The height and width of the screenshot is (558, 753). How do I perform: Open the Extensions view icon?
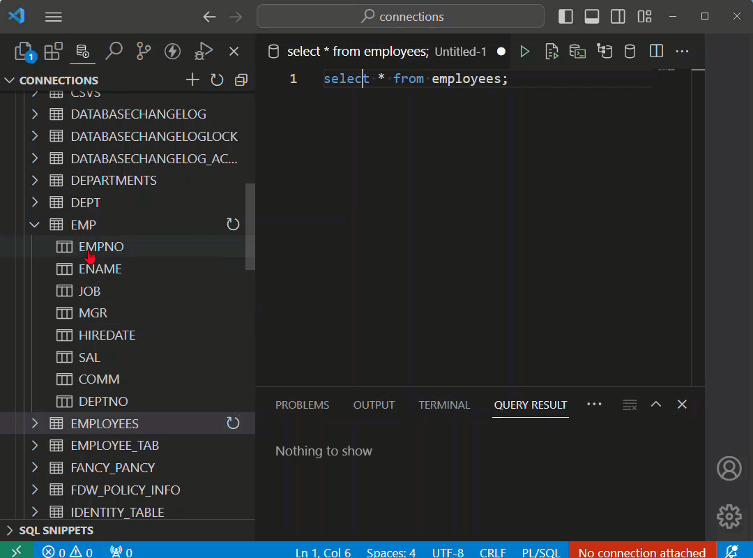53,52
